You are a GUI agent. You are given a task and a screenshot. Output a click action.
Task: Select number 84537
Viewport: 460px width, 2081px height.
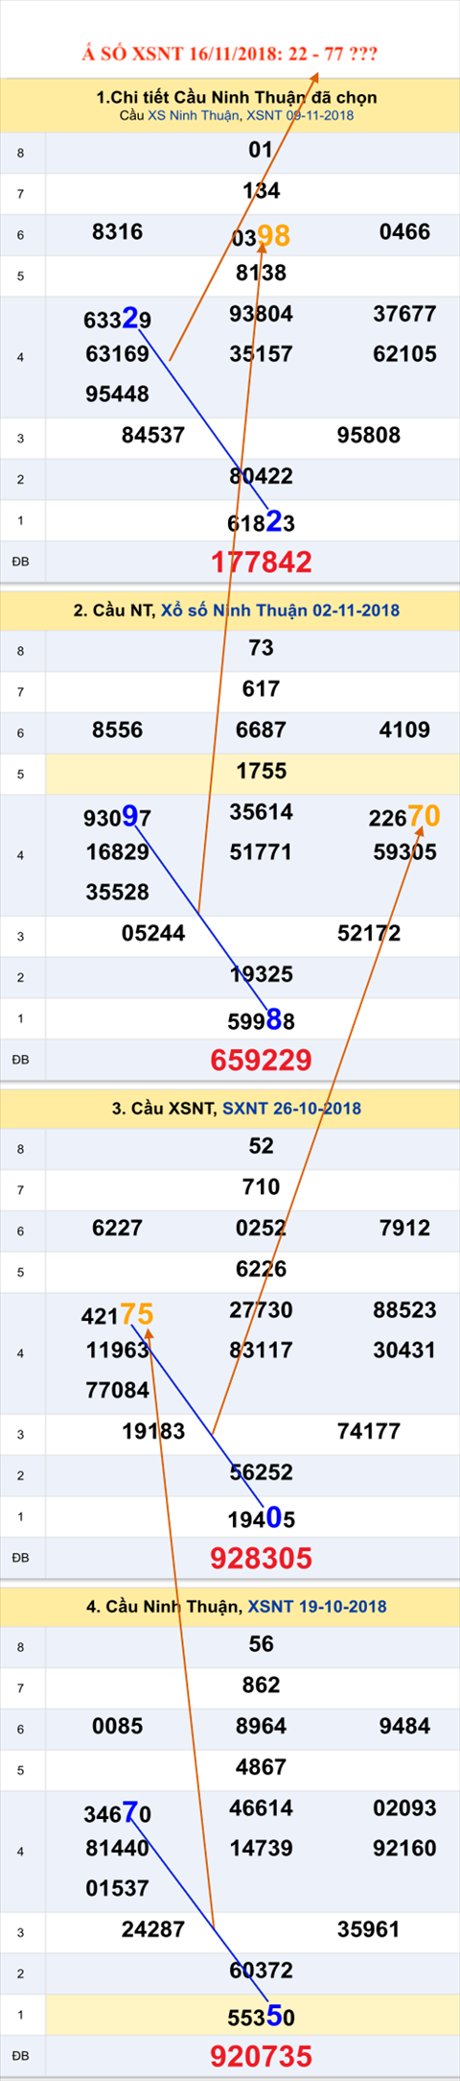[153, 436]
